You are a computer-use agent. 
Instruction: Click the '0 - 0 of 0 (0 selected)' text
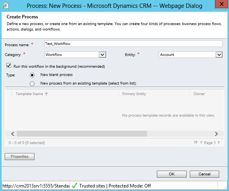(27, 142)
